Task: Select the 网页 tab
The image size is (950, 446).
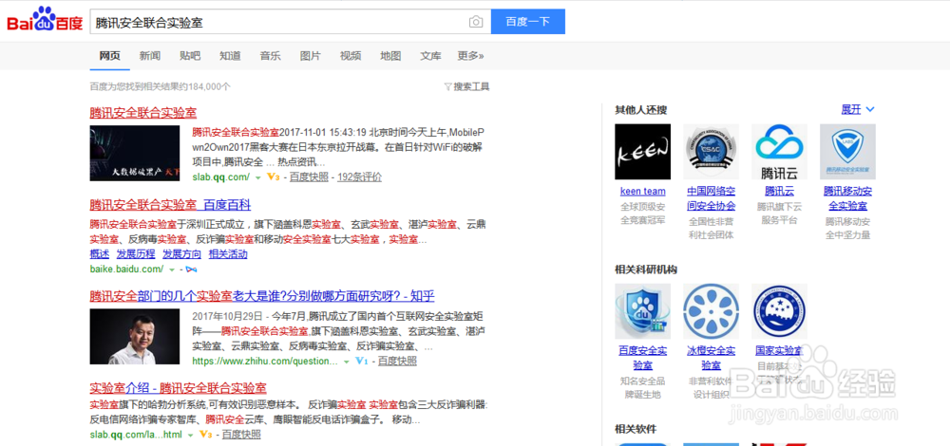Action: click(109, 56)
